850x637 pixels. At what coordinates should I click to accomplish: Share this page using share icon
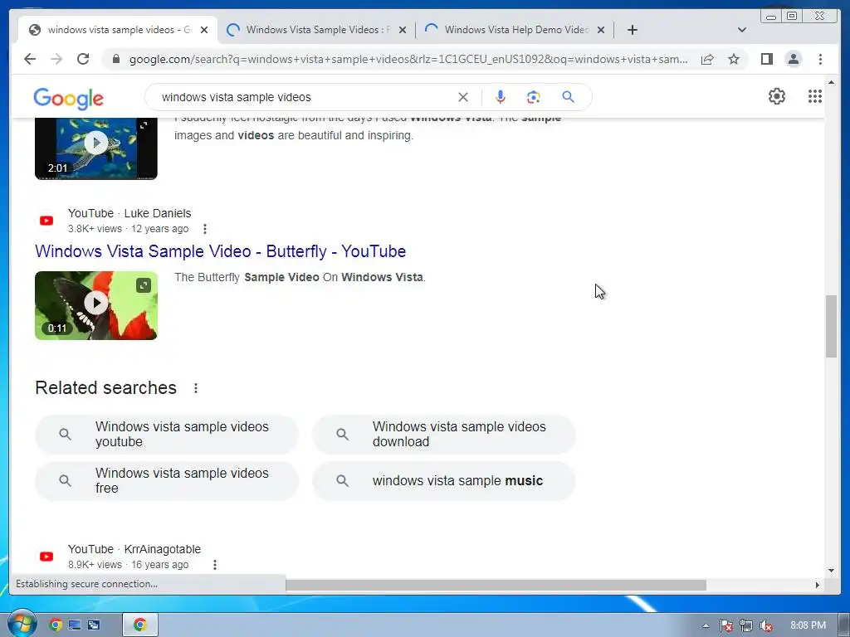click(707, 59)
